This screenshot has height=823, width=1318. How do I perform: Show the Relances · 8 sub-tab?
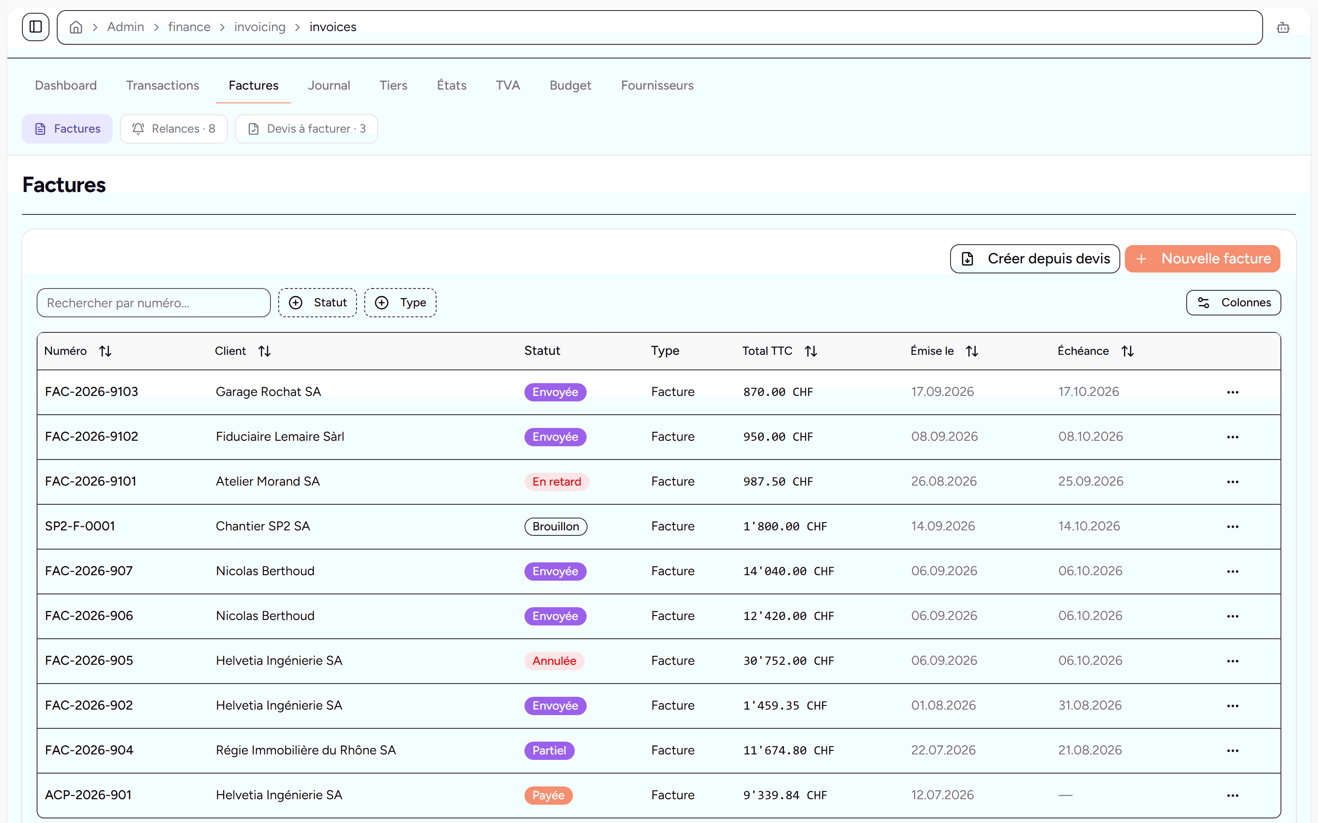pyautogui.click(x=174, y=129)
